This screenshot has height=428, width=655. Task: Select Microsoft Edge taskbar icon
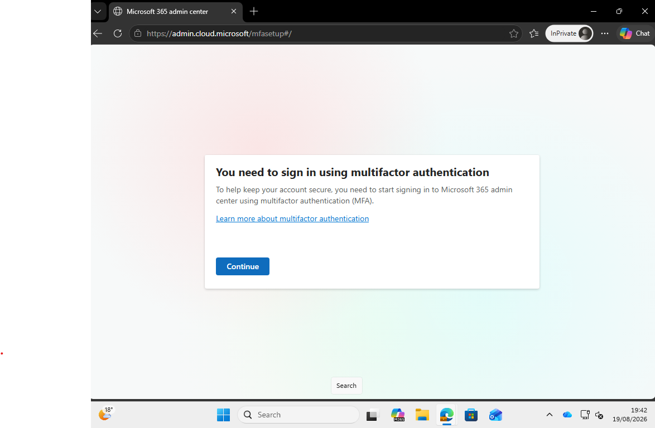446,415
